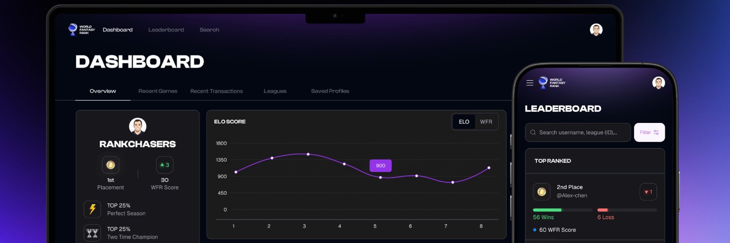Viewport: 730px width, 243px height.
Task: Click the @Alex-chen username
Action: [572, 196]
